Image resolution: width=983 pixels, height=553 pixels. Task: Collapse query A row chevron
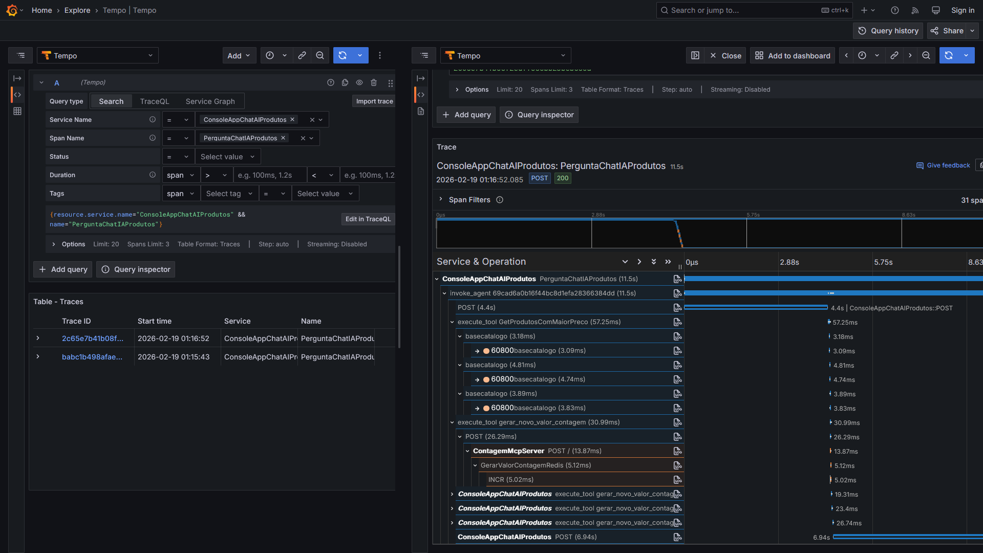coord(41,82)
